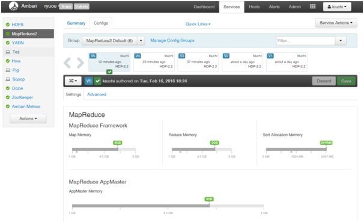The width and height of the screenshot is (364, 222).
Task: Click Pig client laptop icon
Action: tap(8, 70)
